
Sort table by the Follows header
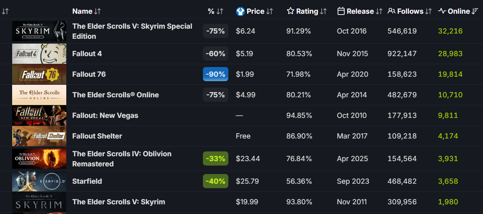click(410, 11)
